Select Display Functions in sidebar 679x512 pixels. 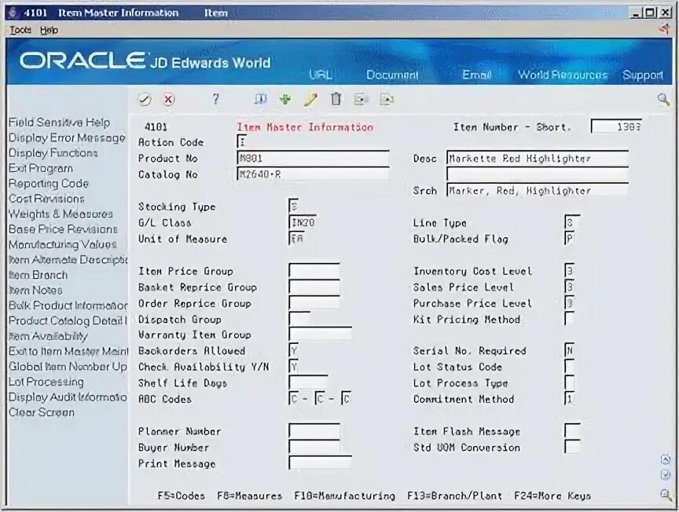(x=53, y=153)
